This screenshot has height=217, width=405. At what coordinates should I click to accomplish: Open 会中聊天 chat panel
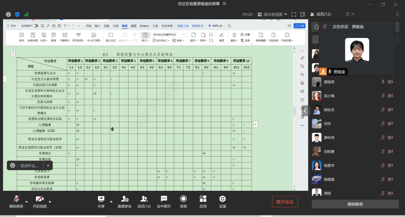click(164, 199)
